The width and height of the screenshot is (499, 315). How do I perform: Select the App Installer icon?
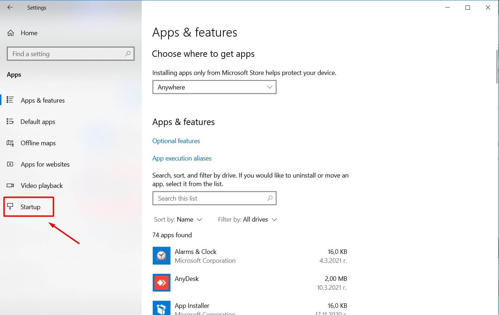pos(162,308)
